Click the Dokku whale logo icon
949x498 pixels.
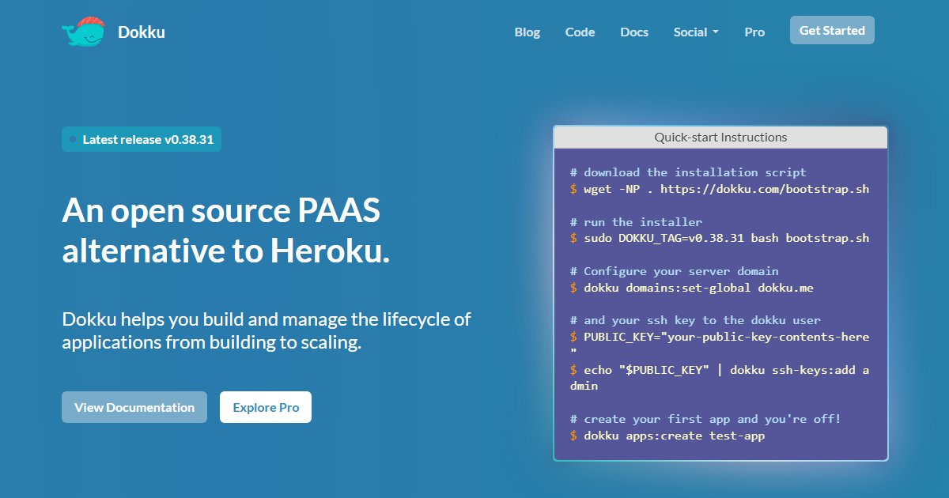pos(84,32)
